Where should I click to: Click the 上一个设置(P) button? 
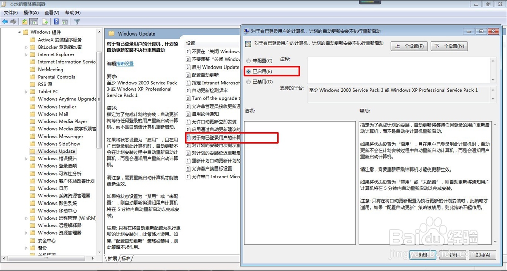tap(409, 46)
